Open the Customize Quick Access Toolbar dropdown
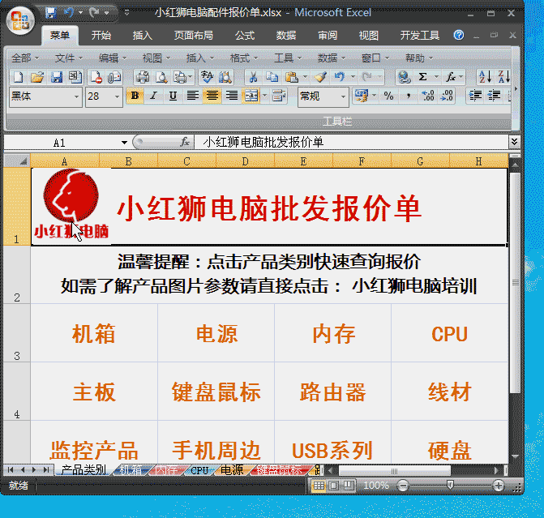 click(127, 13)
